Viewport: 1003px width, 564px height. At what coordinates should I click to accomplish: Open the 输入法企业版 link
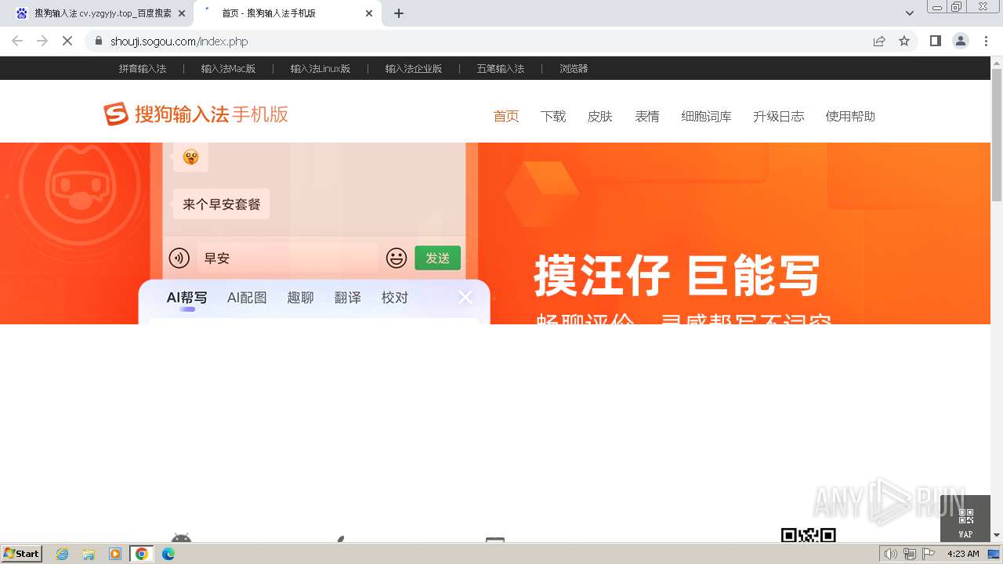click(413, 69)
